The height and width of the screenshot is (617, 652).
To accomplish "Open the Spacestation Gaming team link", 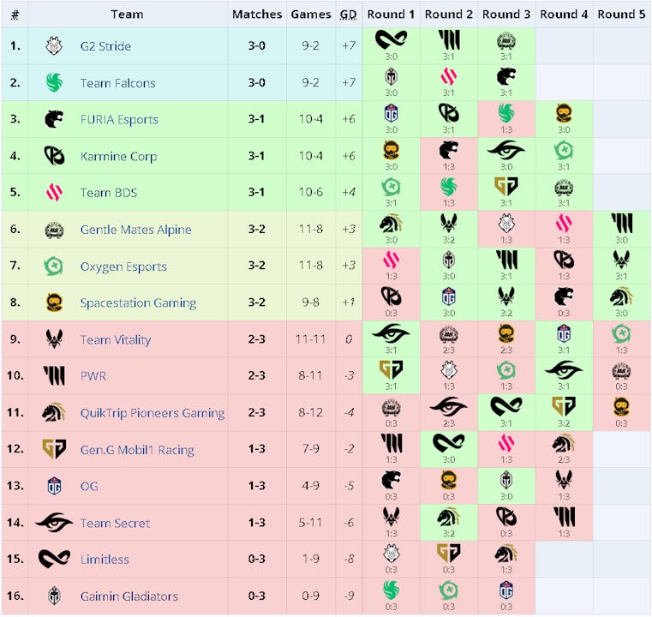I will (138, 303).
